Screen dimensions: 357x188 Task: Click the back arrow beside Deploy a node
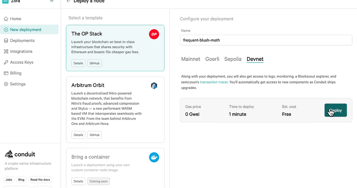pyautogui.click(x=69, y=1)
